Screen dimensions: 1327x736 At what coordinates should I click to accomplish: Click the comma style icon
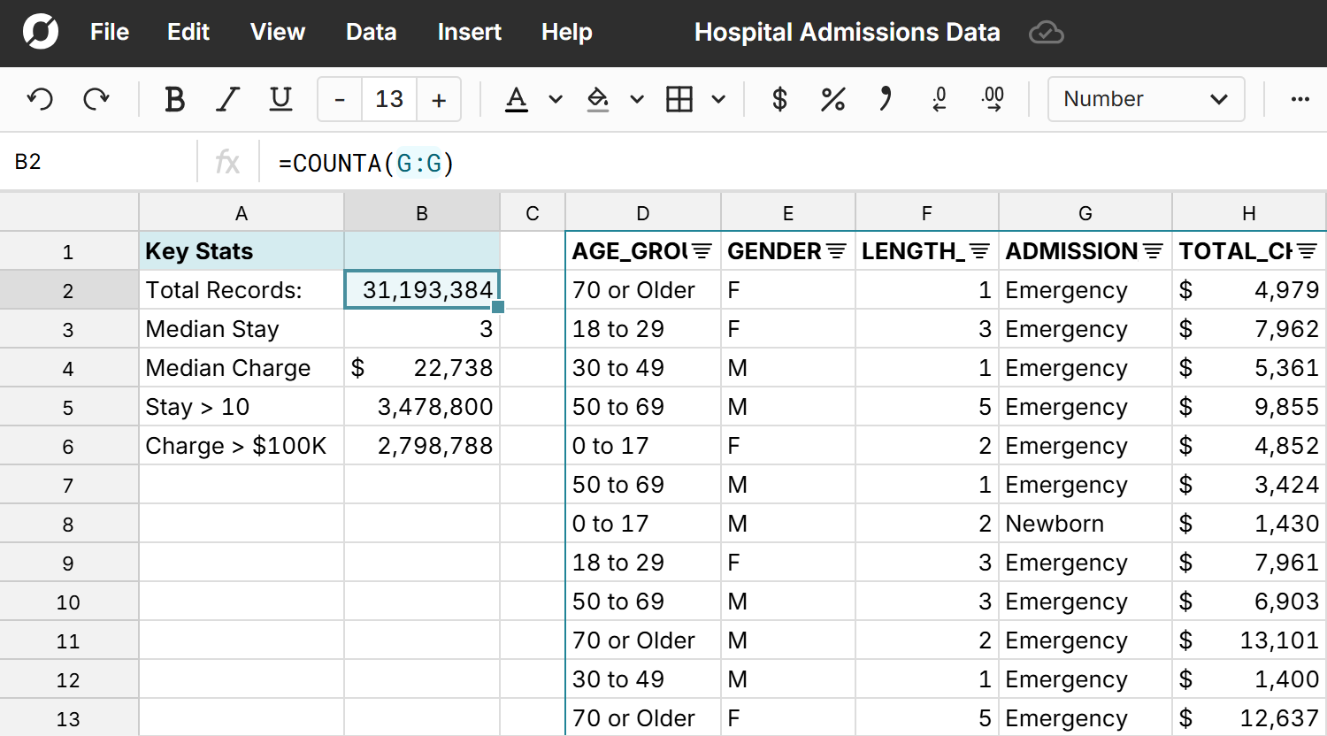tap(886, 99)
